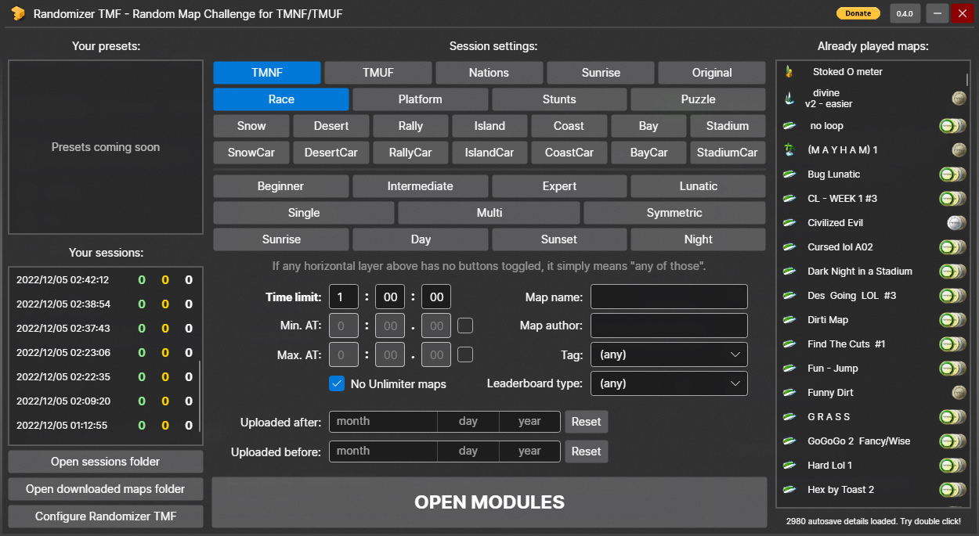979x536 pixels.
Task: Click the medals icon for G R A S S
Action: click(x=952, y=417)
